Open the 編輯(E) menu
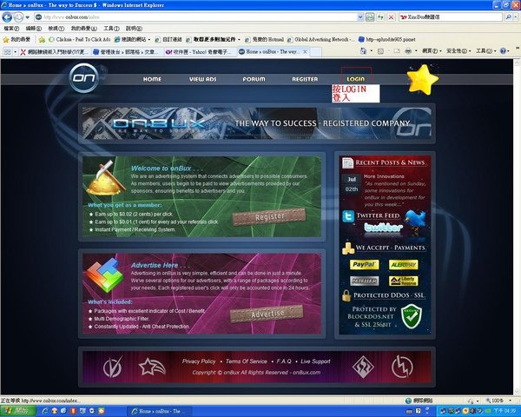Image resolution: width=521 pixels, height=417 pixels. pos(34,29)
